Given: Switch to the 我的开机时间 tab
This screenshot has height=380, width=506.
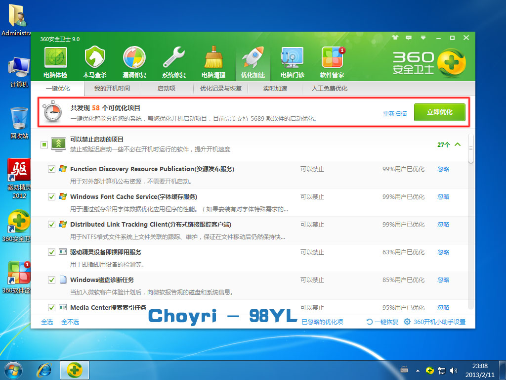Looking at the screenshot, I should [112, 89].
